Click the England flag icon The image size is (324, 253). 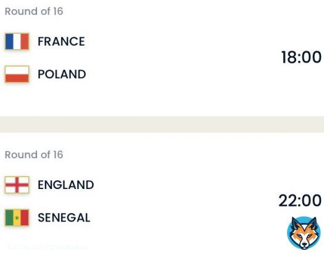pyautogui.click(x=17, y=185)
